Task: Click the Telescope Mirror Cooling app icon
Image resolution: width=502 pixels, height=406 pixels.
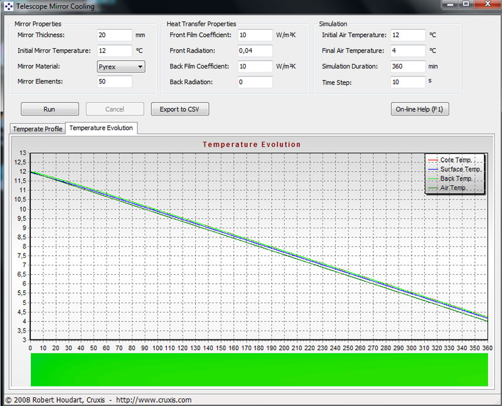Action: coord(9,6)
